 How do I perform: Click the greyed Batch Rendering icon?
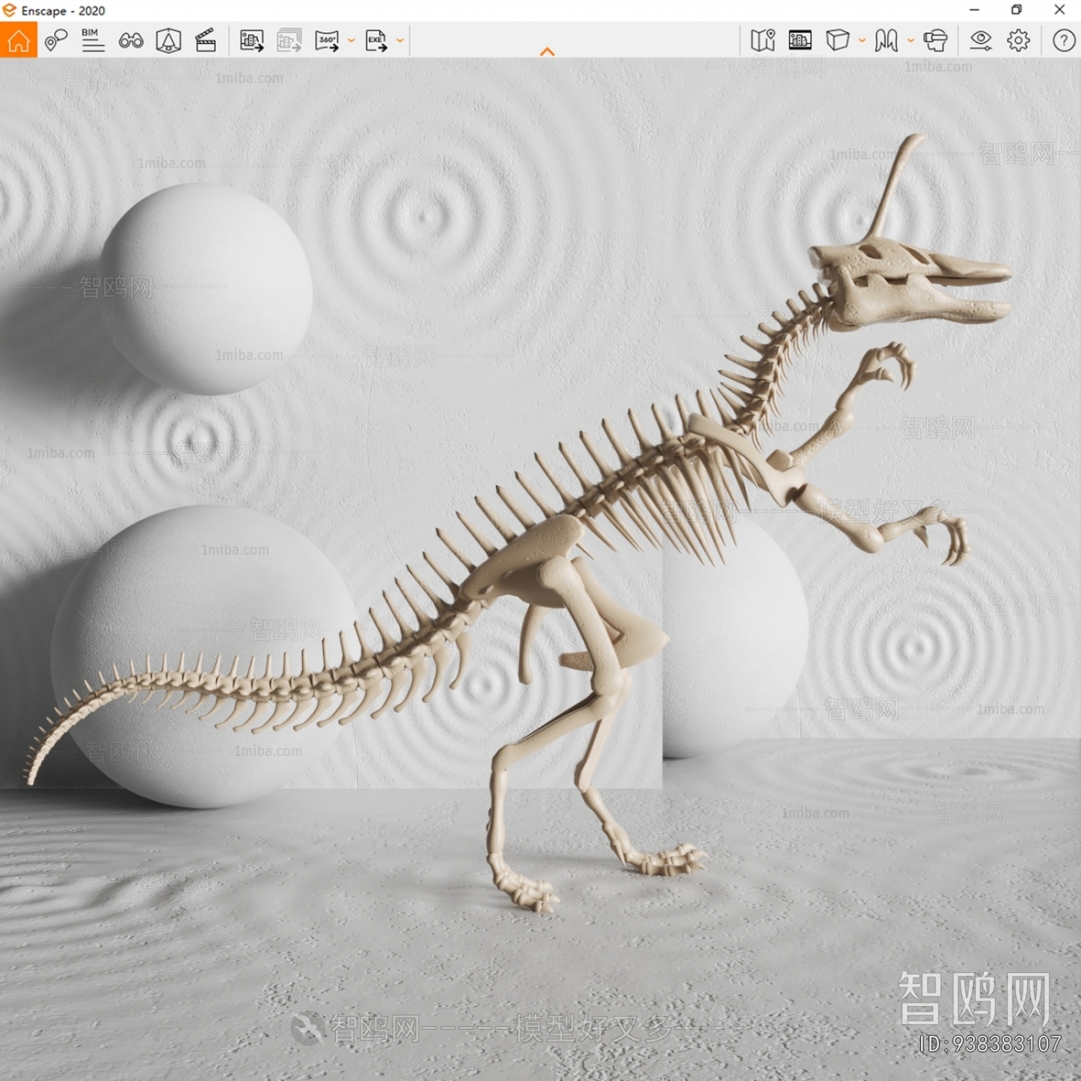[289, 40]
